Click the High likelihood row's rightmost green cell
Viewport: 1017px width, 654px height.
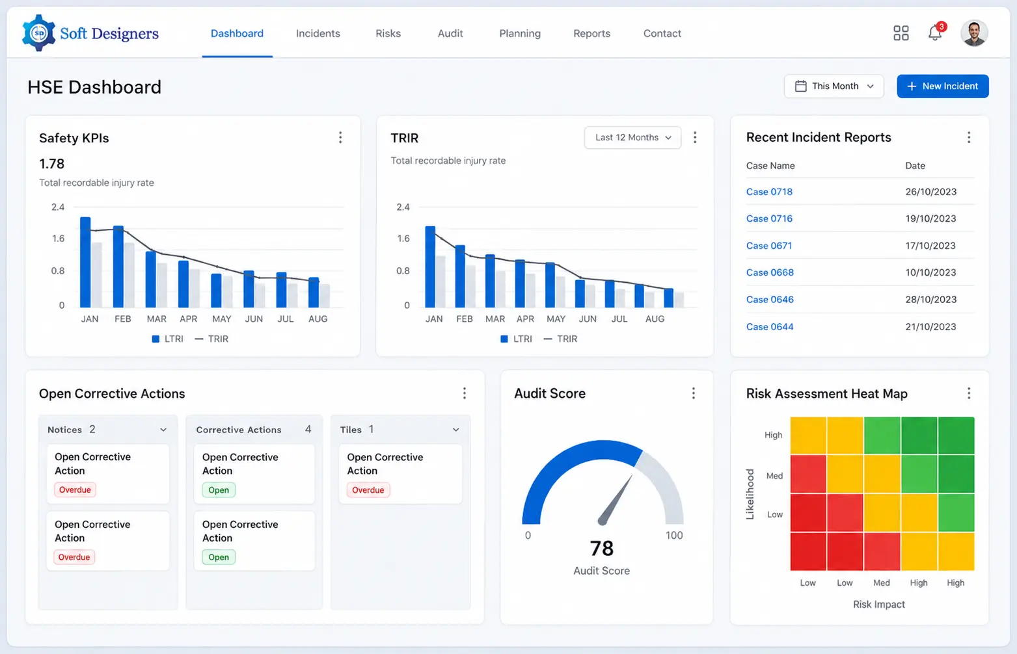point(956,436)
